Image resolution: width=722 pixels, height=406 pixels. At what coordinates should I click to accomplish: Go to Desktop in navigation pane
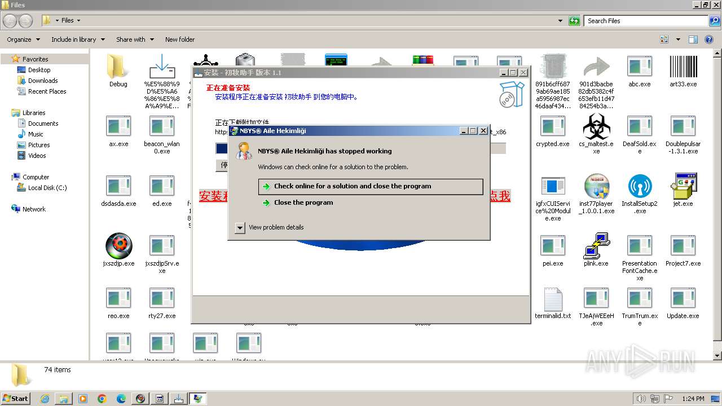(x=39, y=70)
